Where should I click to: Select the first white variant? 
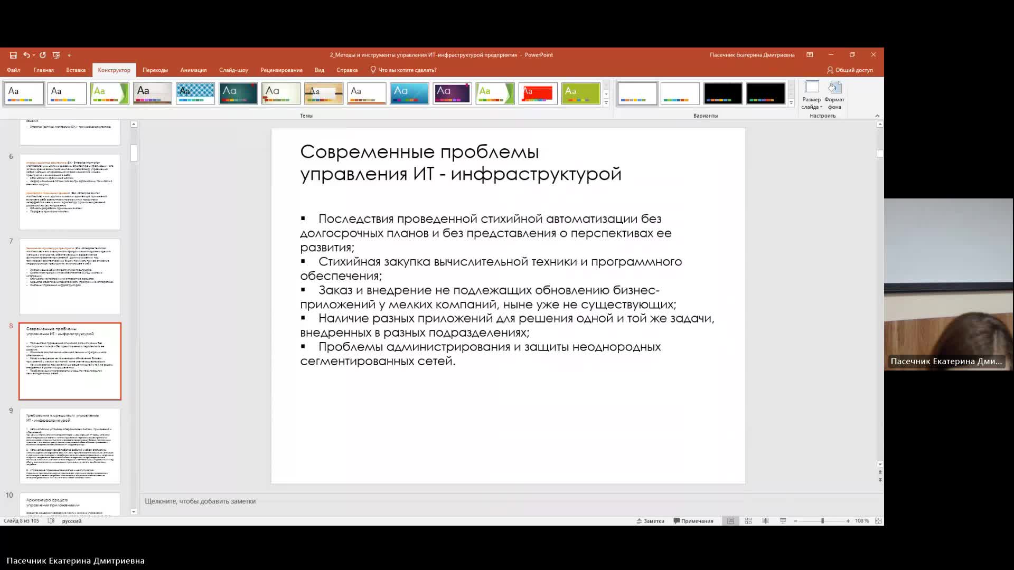click(x=637, y=93)
